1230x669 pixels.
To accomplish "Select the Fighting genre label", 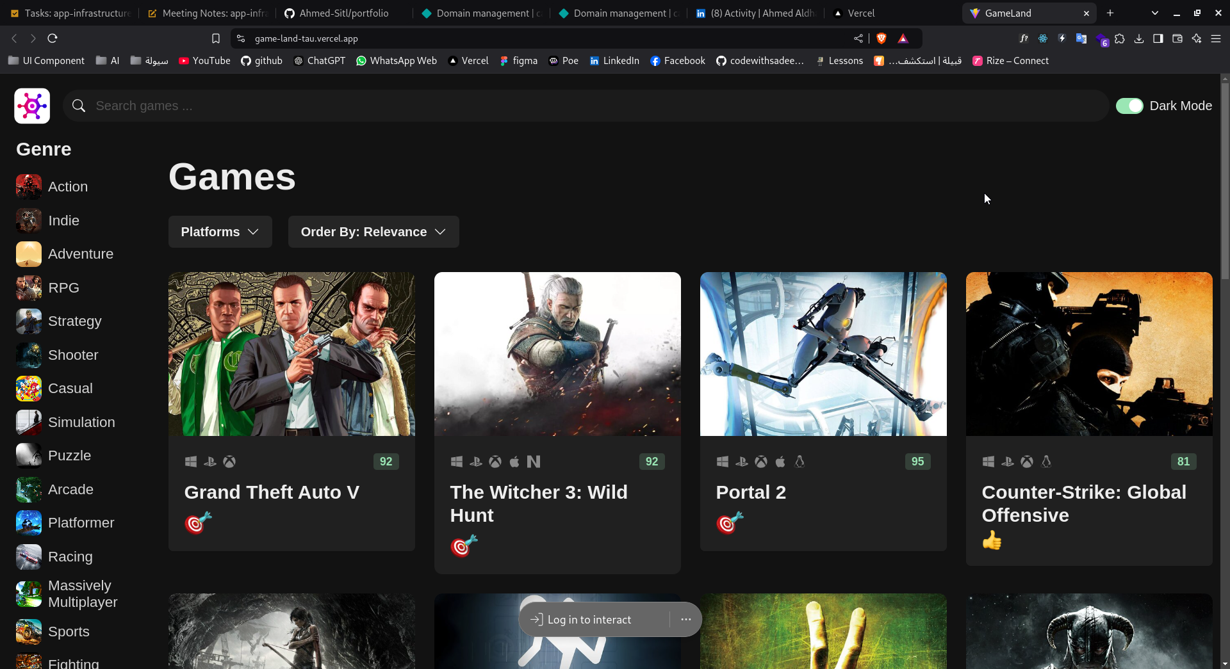I will (x=74, y=663).
